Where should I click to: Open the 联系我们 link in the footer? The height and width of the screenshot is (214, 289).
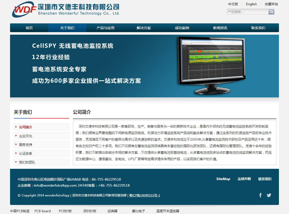click(x=265, y=179)
